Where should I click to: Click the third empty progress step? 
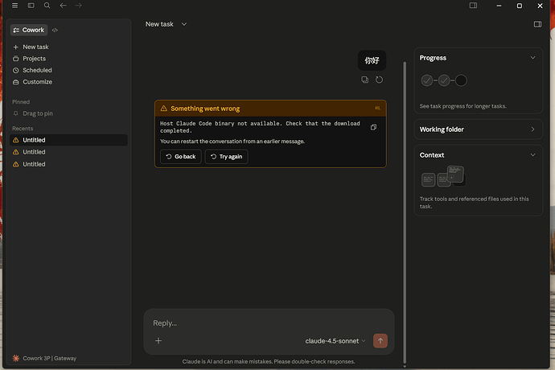pos(461,80)
